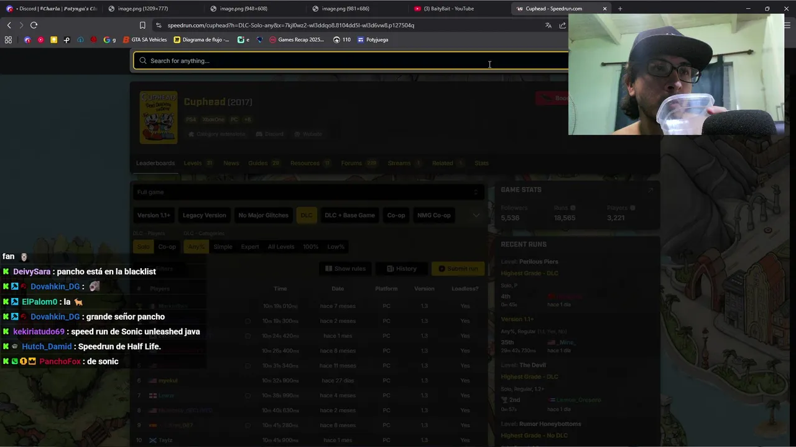Click the Show rules button
The height and width of the screenshot is (447, 796).
point(345,269)
